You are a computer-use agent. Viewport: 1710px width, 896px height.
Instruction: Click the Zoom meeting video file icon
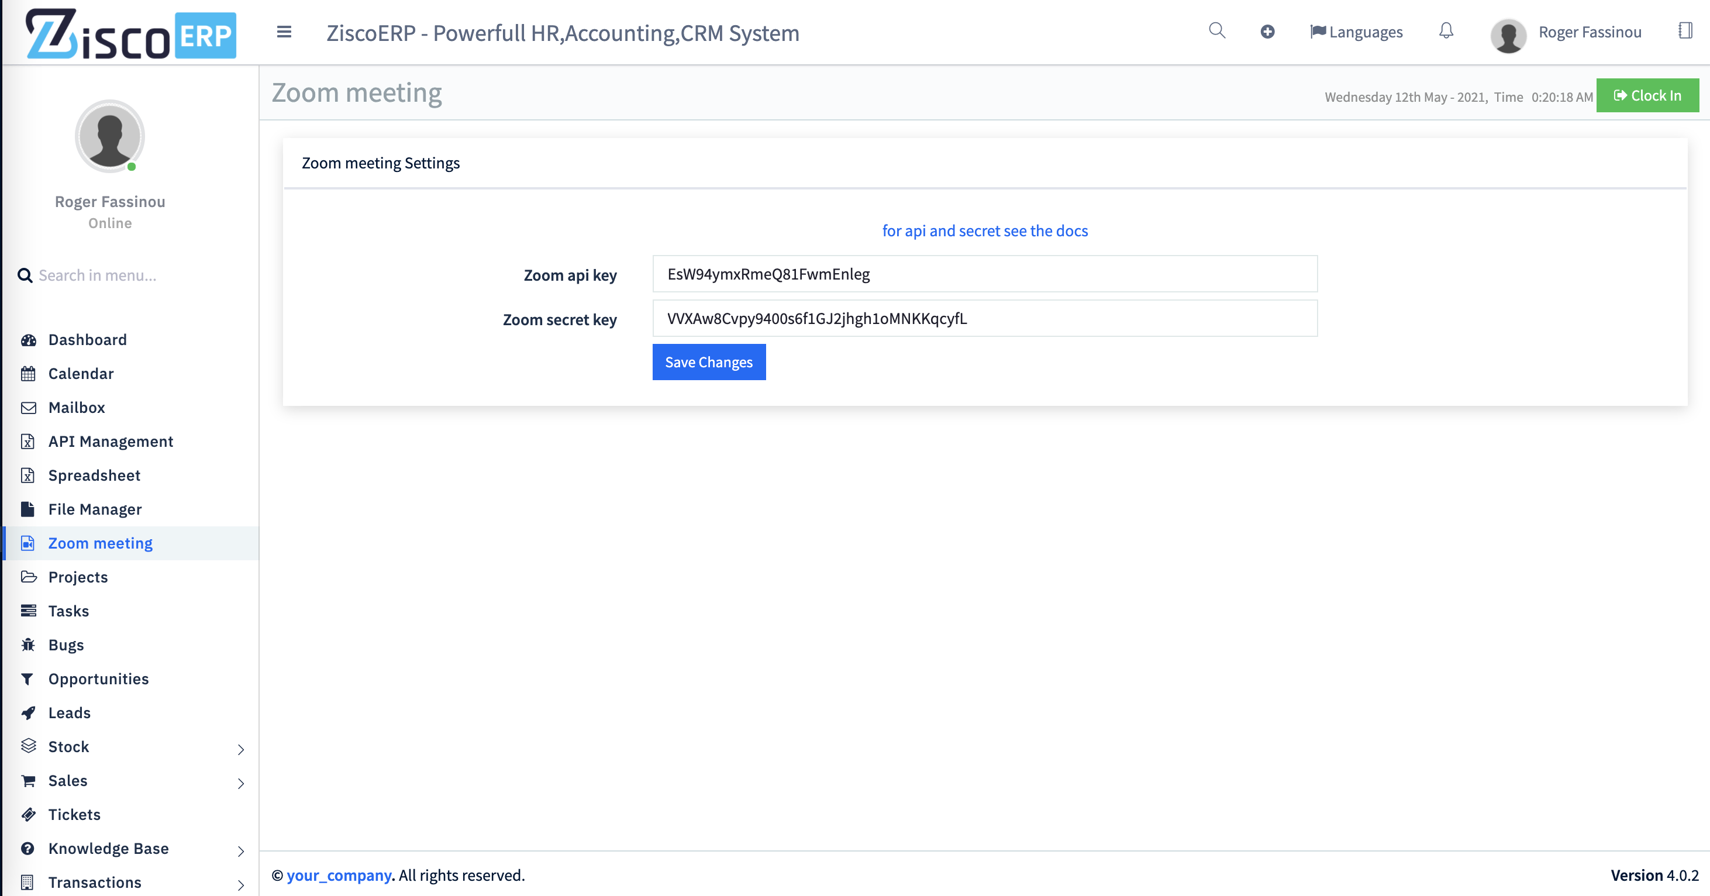pyautogui.click(x=27, y=543)
